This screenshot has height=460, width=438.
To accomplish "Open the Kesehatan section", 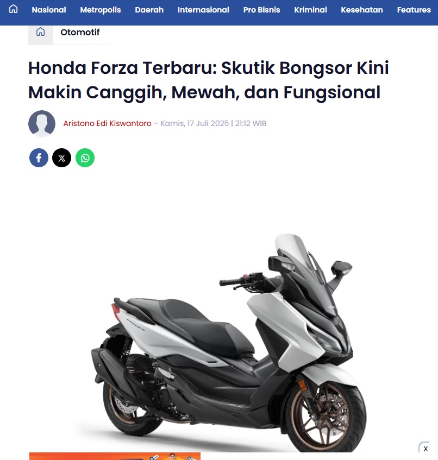I will (x=362, y=10).
